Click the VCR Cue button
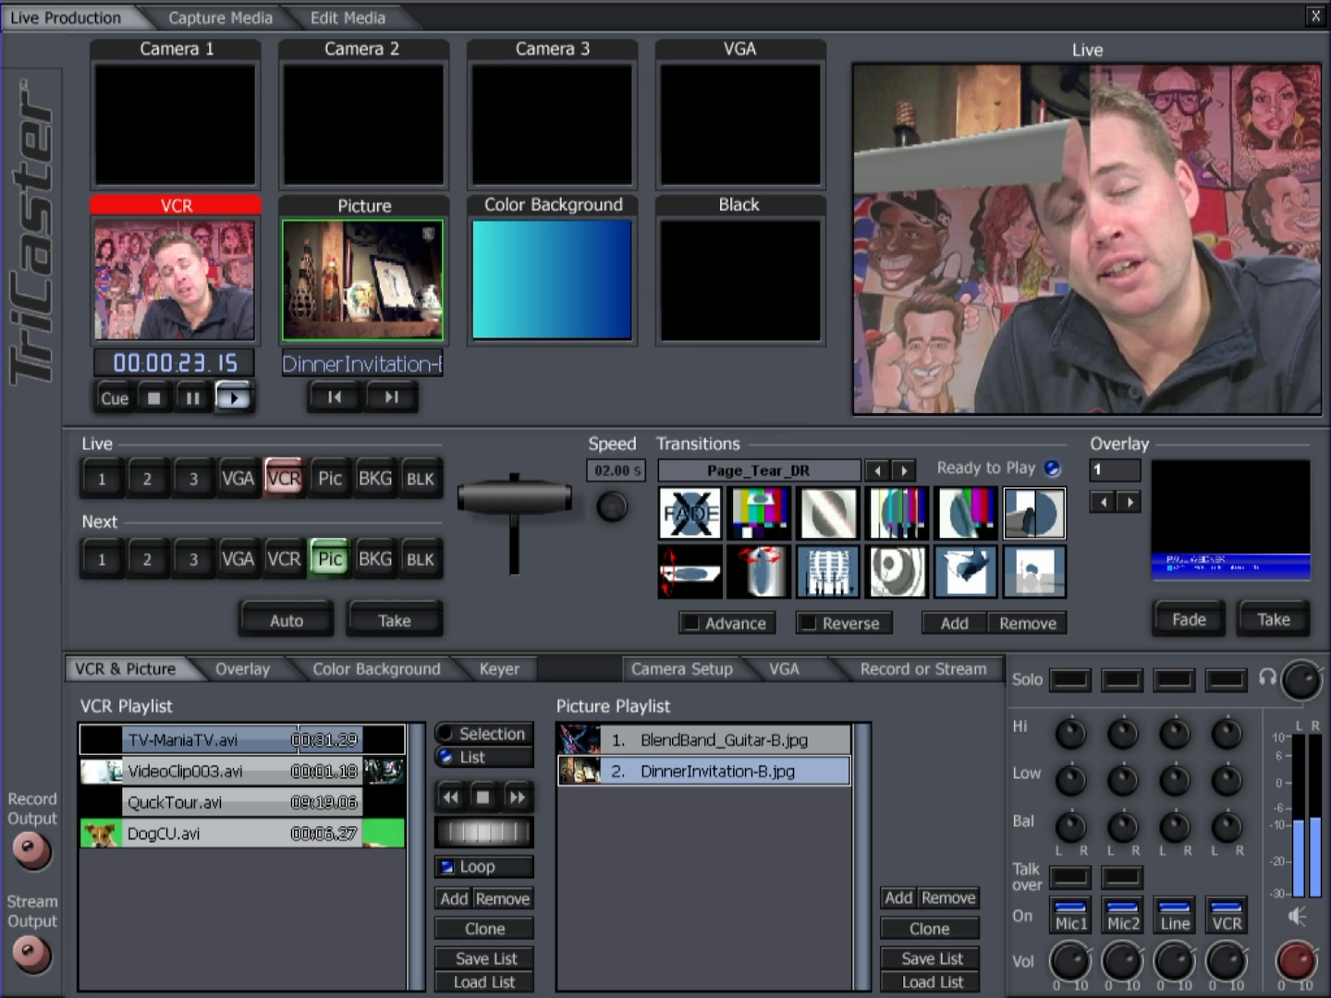Image resolution: width=1331 pixels, height=998 pixels. 115,397
